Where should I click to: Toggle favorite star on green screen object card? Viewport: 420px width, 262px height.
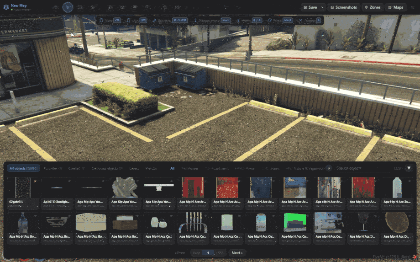(x=308, y=216)
